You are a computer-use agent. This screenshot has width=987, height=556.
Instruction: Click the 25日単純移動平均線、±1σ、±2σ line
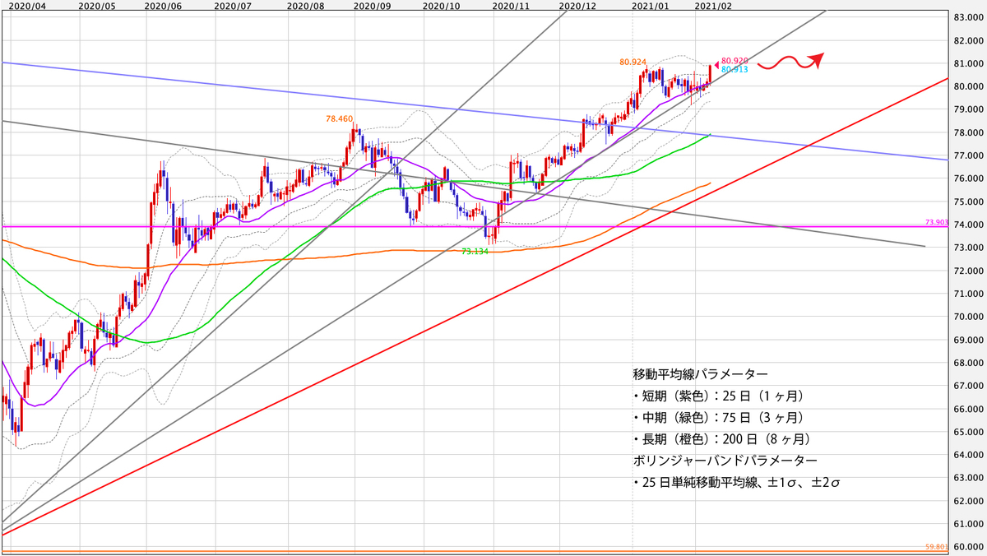[737, 483]
